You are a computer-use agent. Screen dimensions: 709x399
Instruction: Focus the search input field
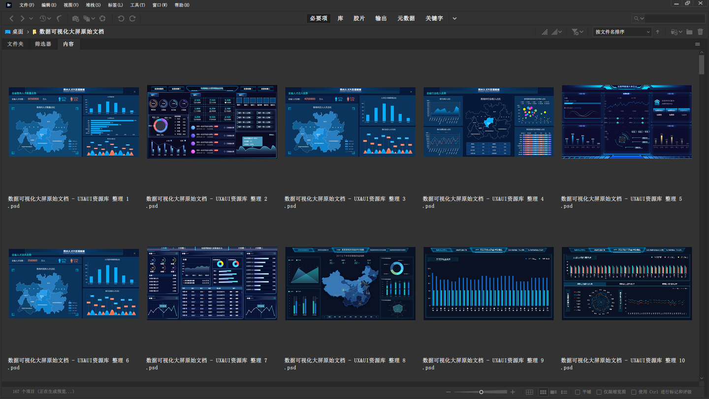point(675,19)
